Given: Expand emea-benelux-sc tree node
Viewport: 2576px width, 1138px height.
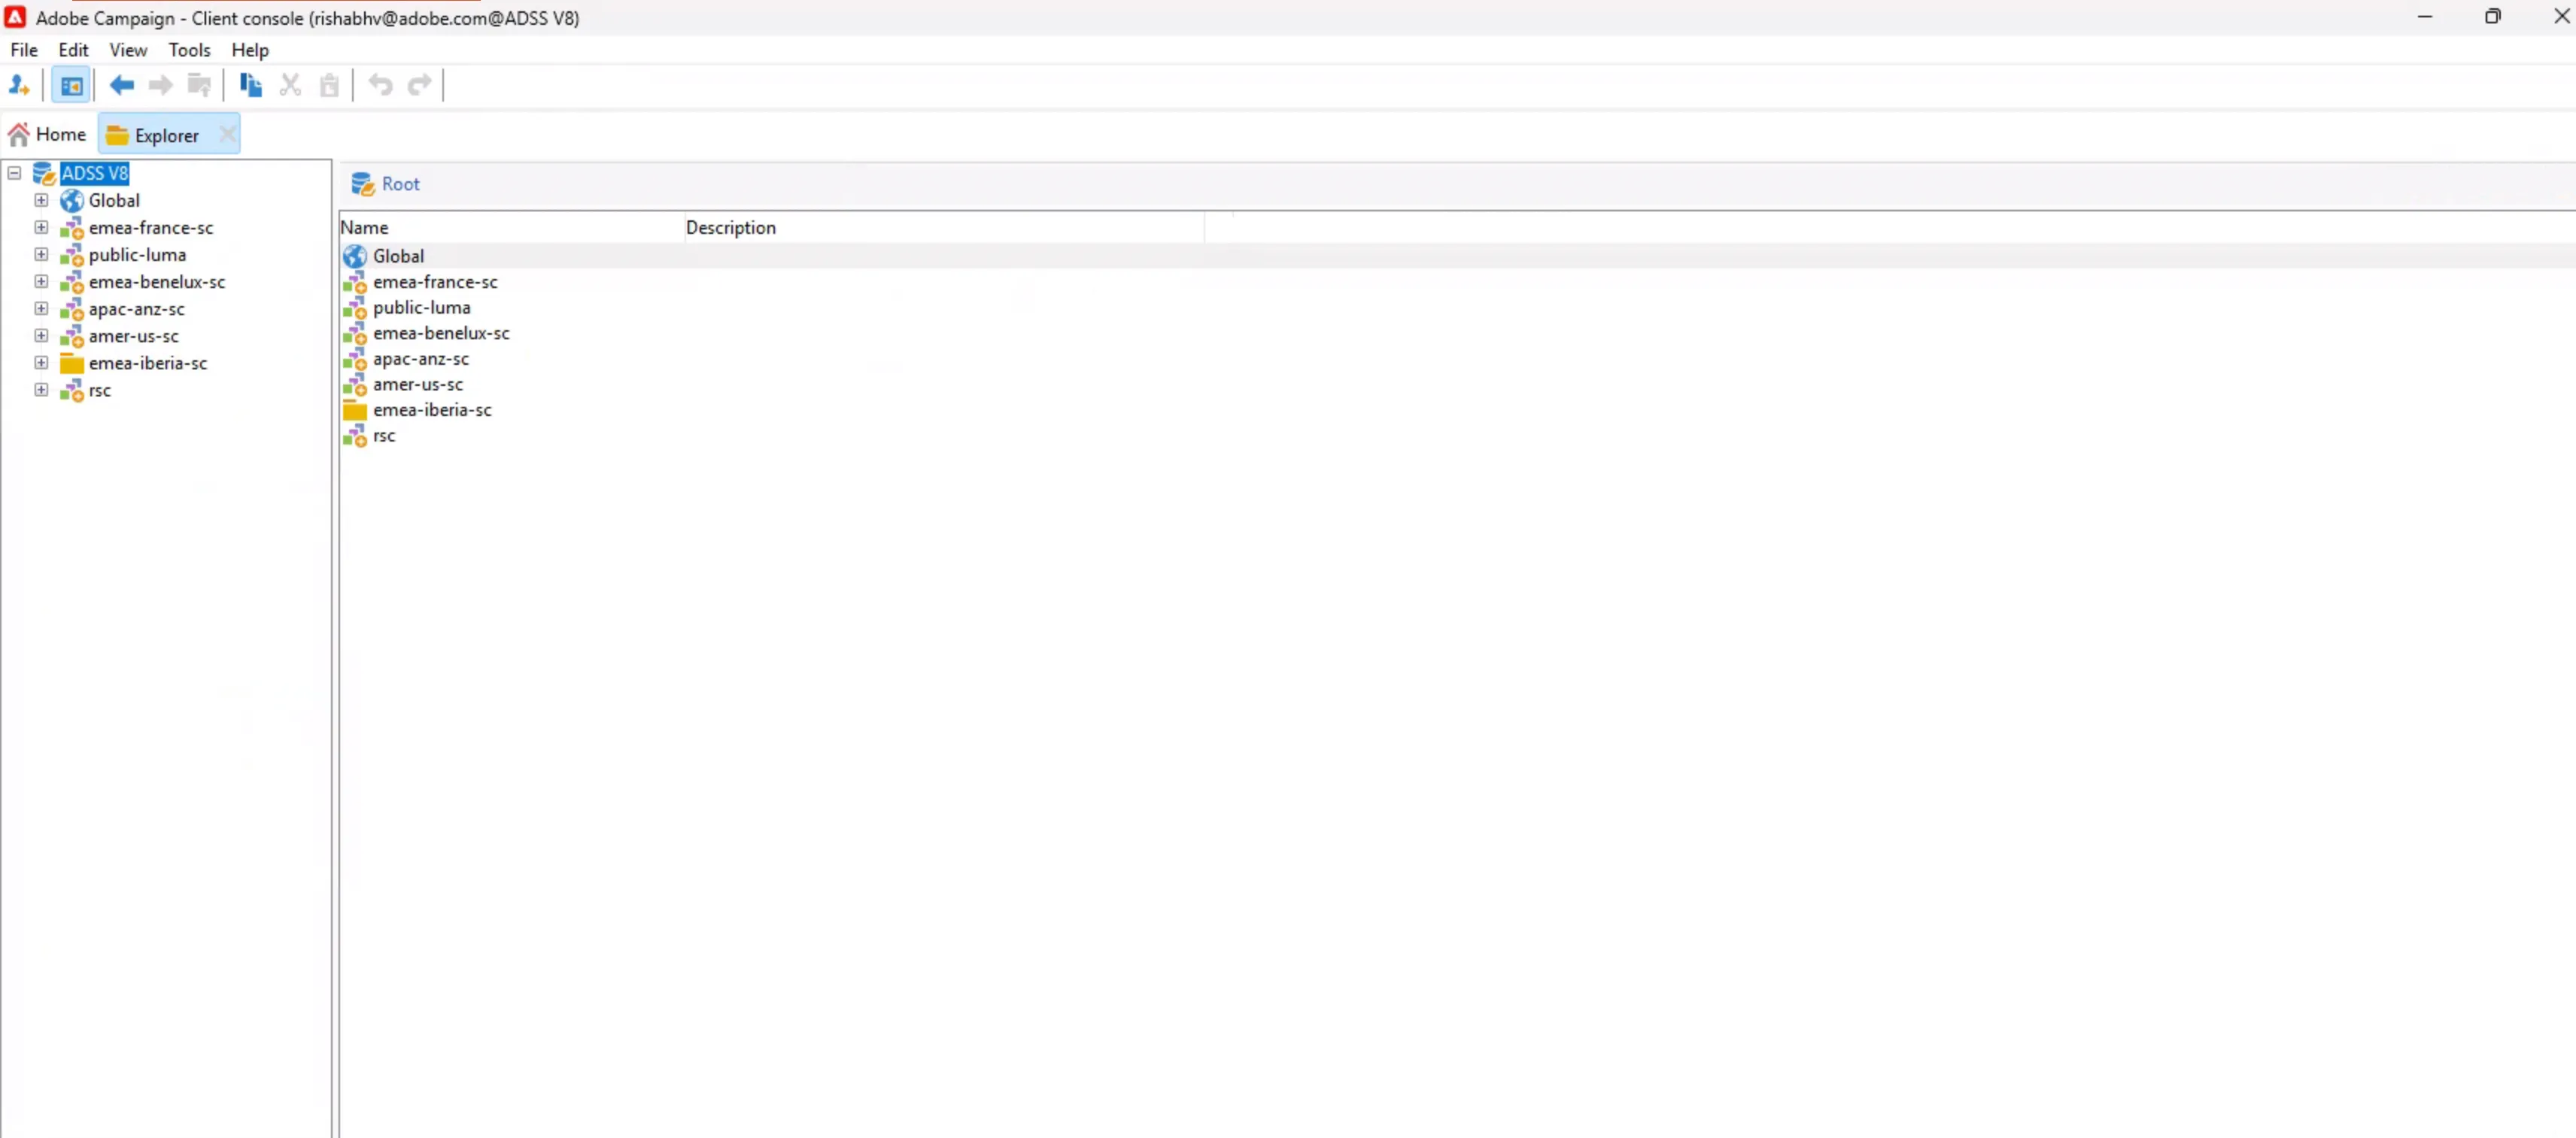Looking at the screenshot, I should pos(41,281).
